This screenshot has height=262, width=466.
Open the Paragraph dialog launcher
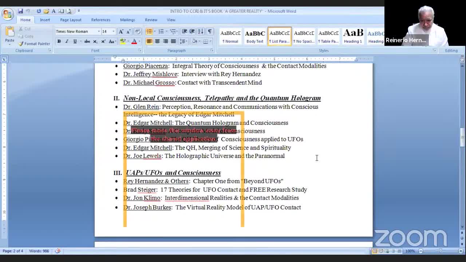[x=212, y=51]
